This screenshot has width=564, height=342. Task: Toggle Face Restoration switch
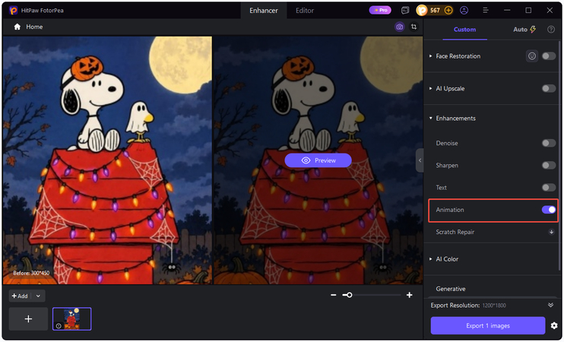[x=549, y=56]
